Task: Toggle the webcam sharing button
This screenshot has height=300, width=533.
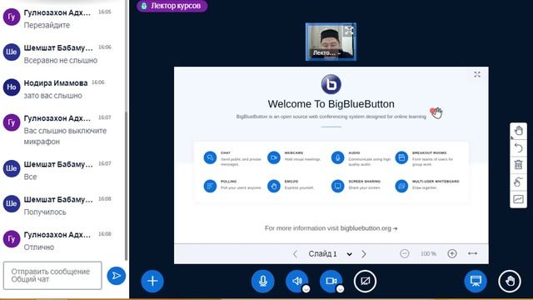Action: 331,281
